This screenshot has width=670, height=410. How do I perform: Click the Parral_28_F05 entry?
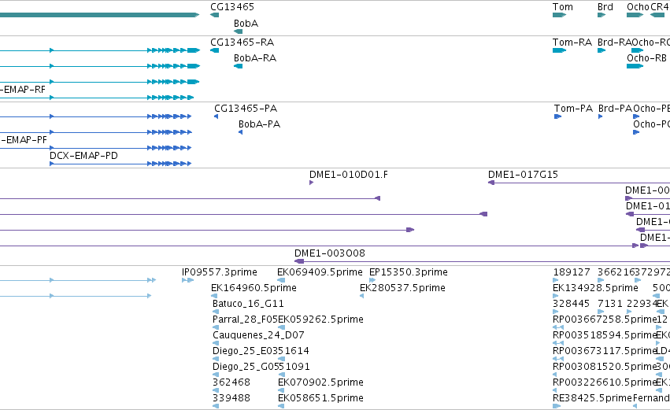pyautogui.click(x=245, y=320)
